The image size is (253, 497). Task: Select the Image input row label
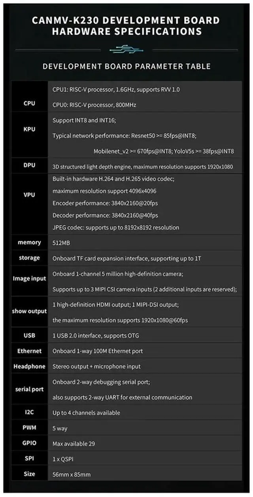(x=29, y=278)
